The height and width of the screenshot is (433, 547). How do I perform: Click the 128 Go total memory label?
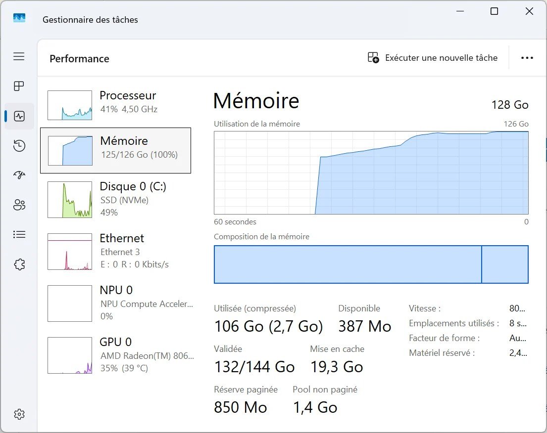point(510,105)
